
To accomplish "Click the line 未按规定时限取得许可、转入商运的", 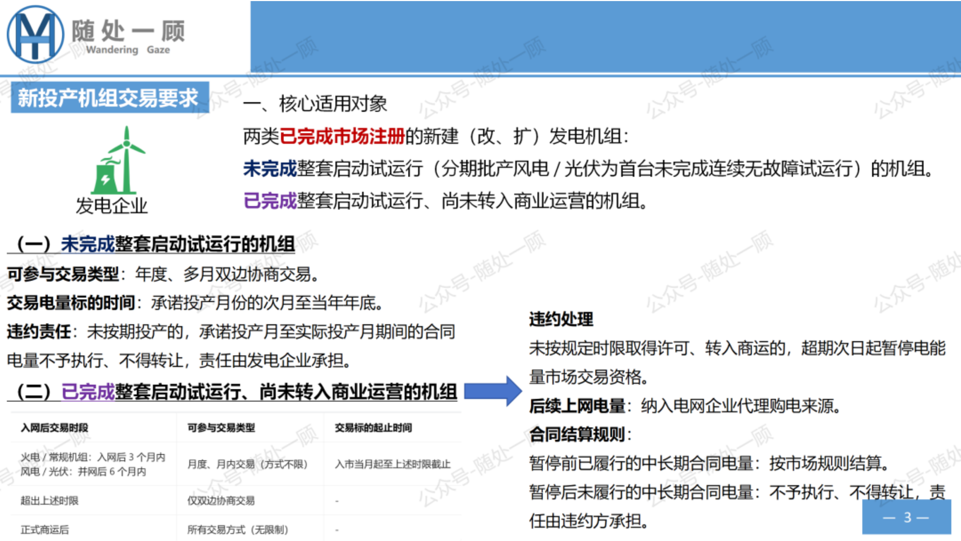I will pos(737,348).
